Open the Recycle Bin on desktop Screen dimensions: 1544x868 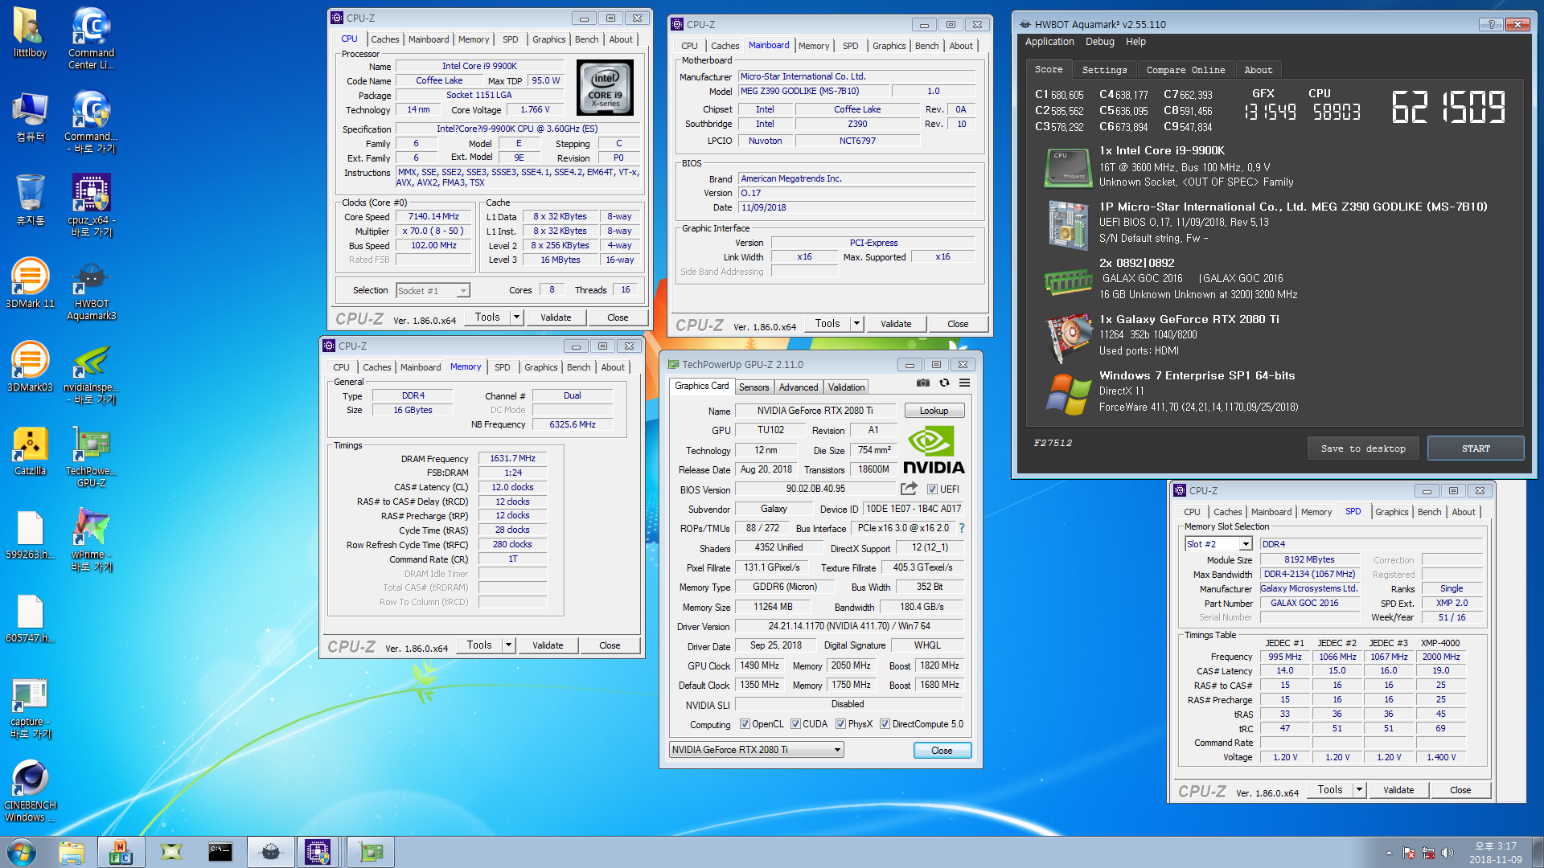30,199
